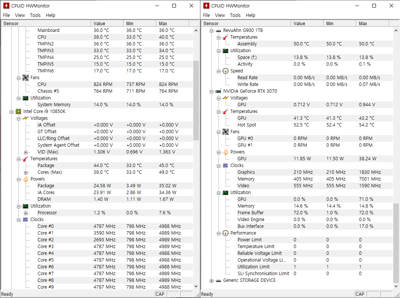The height and width of the screenshot is (298, 400).
Task: Collapse the Performance section
Action: click(x=219, y=233)
